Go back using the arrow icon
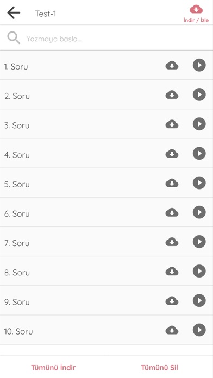Screen dimensions: 213x378 (14, 13)
